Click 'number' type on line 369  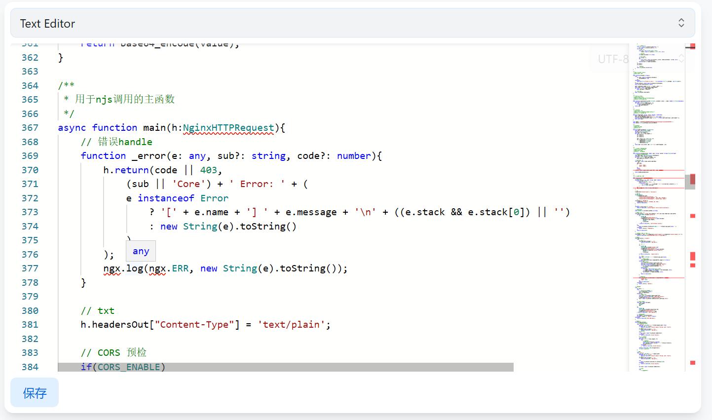(x=354, y=156)
